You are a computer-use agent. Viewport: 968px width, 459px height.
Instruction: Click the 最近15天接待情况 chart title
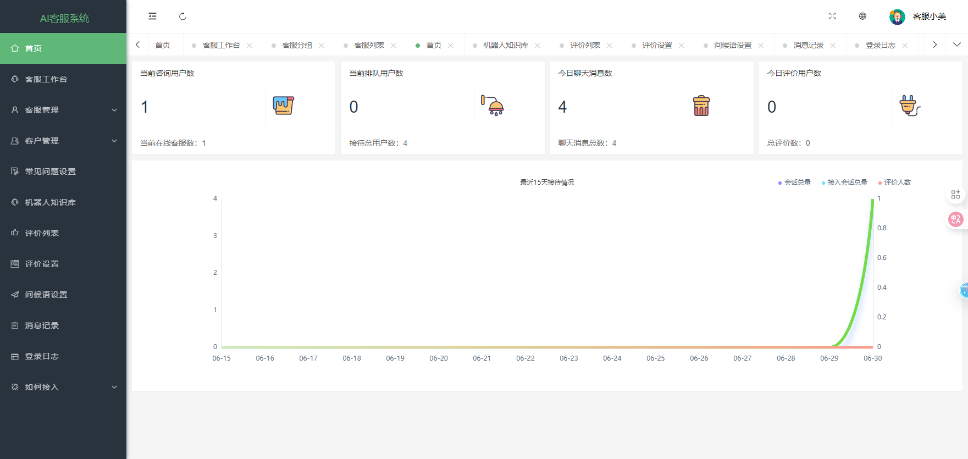pos(547,183)
